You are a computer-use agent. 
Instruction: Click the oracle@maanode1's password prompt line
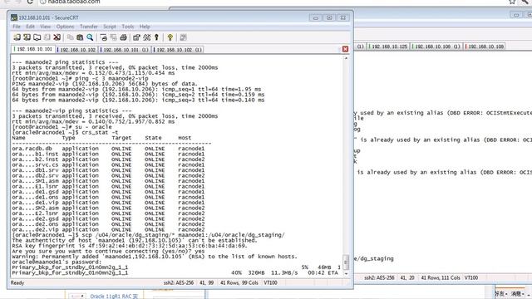pyautogui.click(x=57, y=262)
